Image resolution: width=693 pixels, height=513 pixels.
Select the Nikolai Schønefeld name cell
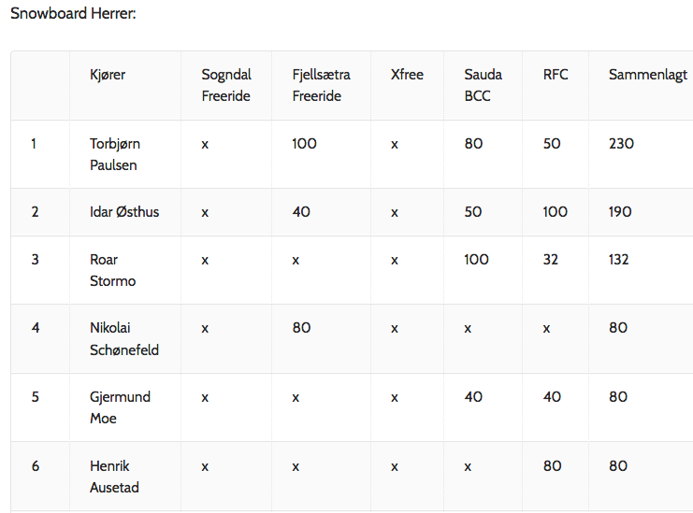coord(124,338)
